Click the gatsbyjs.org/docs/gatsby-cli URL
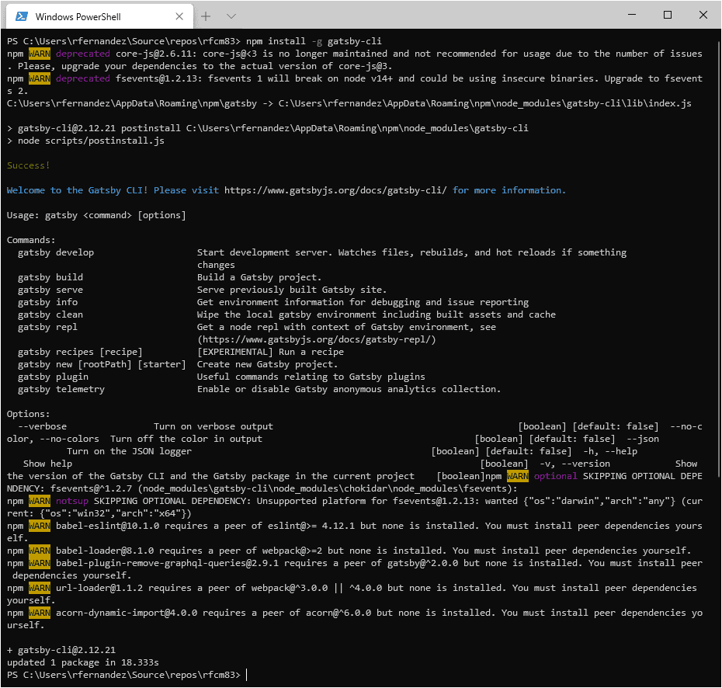This screenshot has height=688, width=722. click(335, 190)
